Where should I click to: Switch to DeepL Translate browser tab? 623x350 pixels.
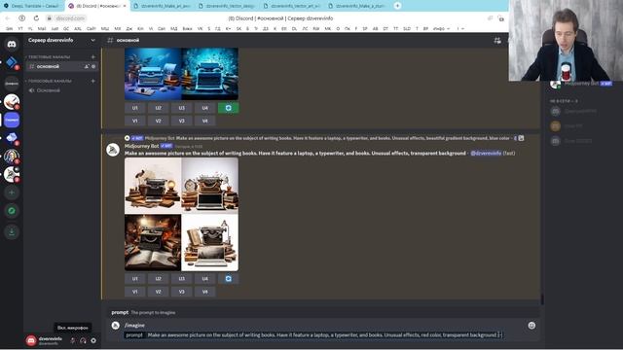coord(32,6)
